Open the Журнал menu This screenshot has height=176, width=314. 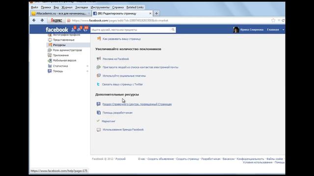tap(67, 7)
